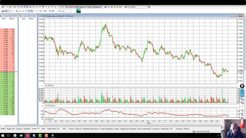
Task: Select the text T tool in top toolbar
Action: click(43, 7)
